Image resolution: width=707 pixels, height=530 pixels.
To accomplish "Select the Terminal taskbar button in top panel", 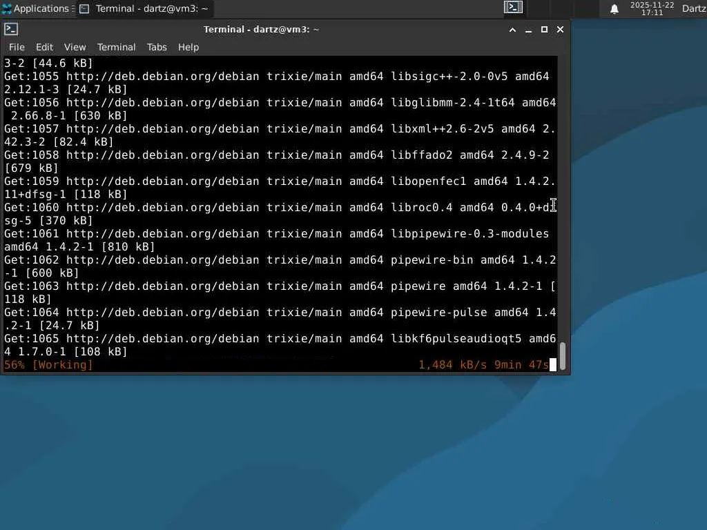I will click(x=144, y=8).
